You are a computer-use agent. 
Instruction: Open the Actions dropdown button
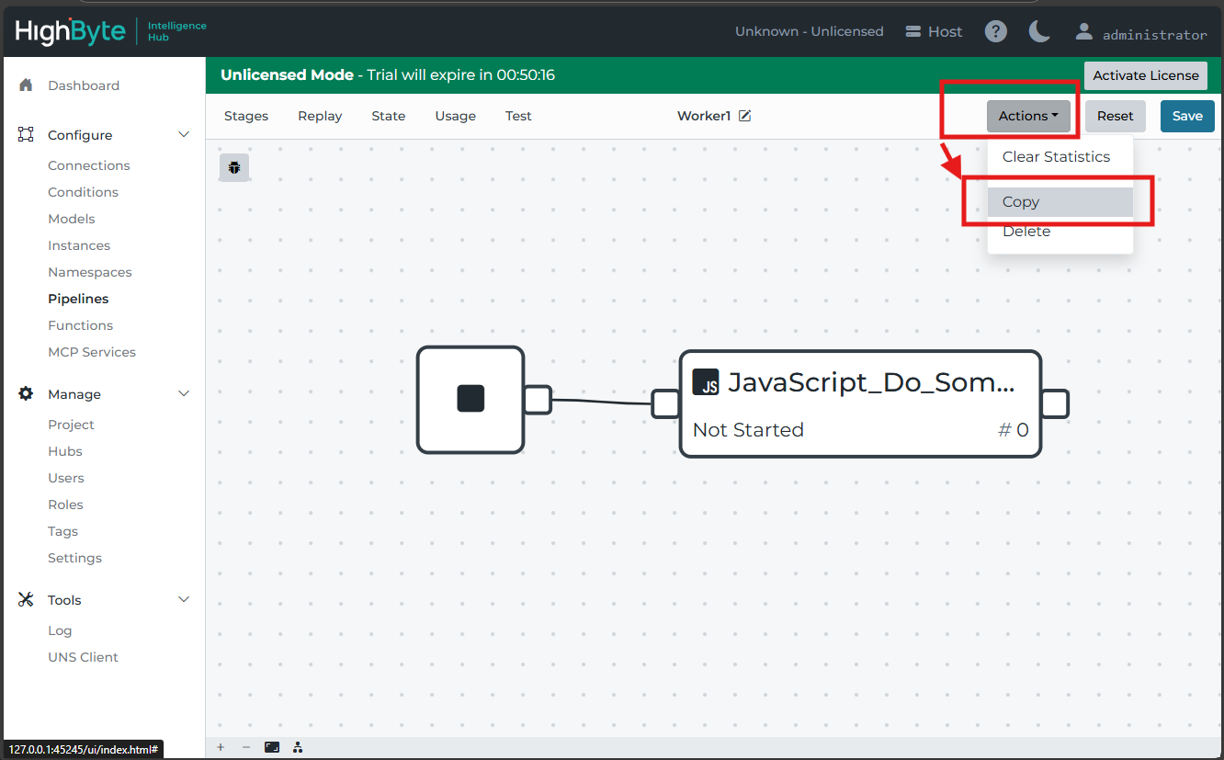tap(1028, 116)
